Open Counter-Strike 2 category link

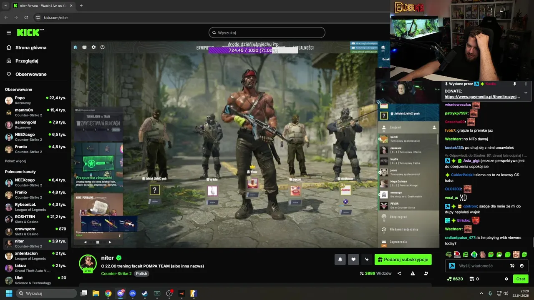(x=116, y=274)
